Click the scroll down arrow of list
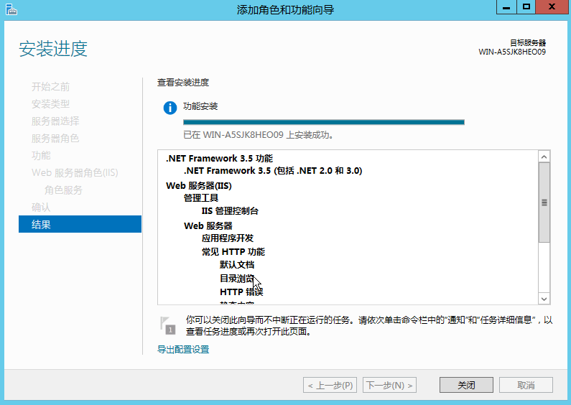This screenshot has height=405, width=571. click(x=544, y=299)
